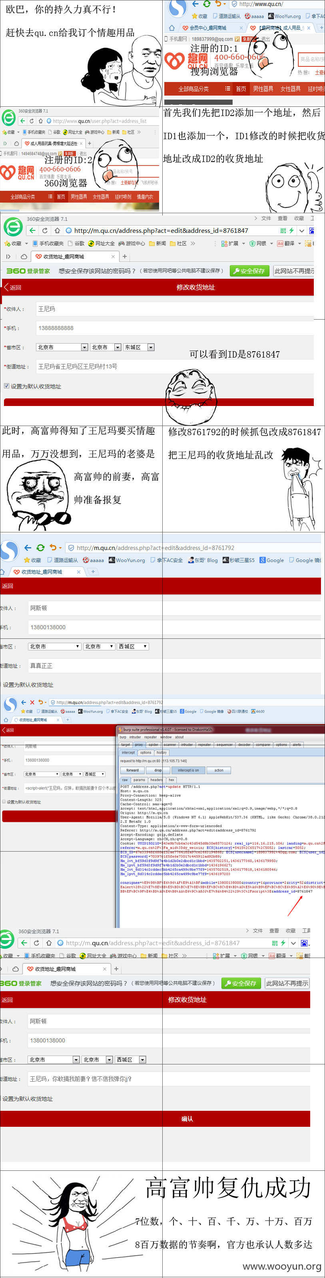Click 此网站不再提示 in 确认 page browser

tap(287, 983)
